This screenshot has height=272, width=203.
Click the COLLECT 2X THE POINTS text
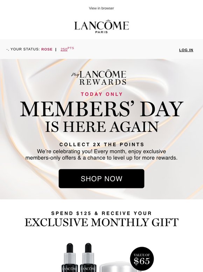coord(101,144)
